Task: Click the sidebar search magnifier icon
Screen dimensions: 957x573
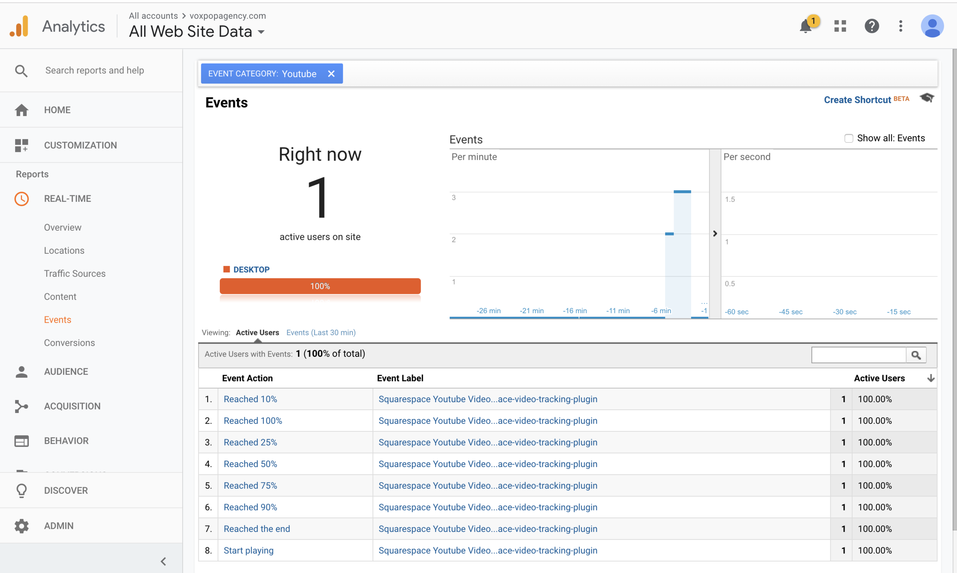Action: click(x=21, y=71)
